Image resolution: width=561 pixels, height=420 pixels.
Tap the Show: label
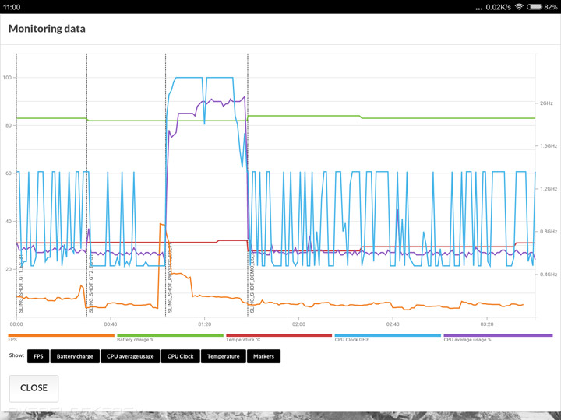[x=17, y=355]
